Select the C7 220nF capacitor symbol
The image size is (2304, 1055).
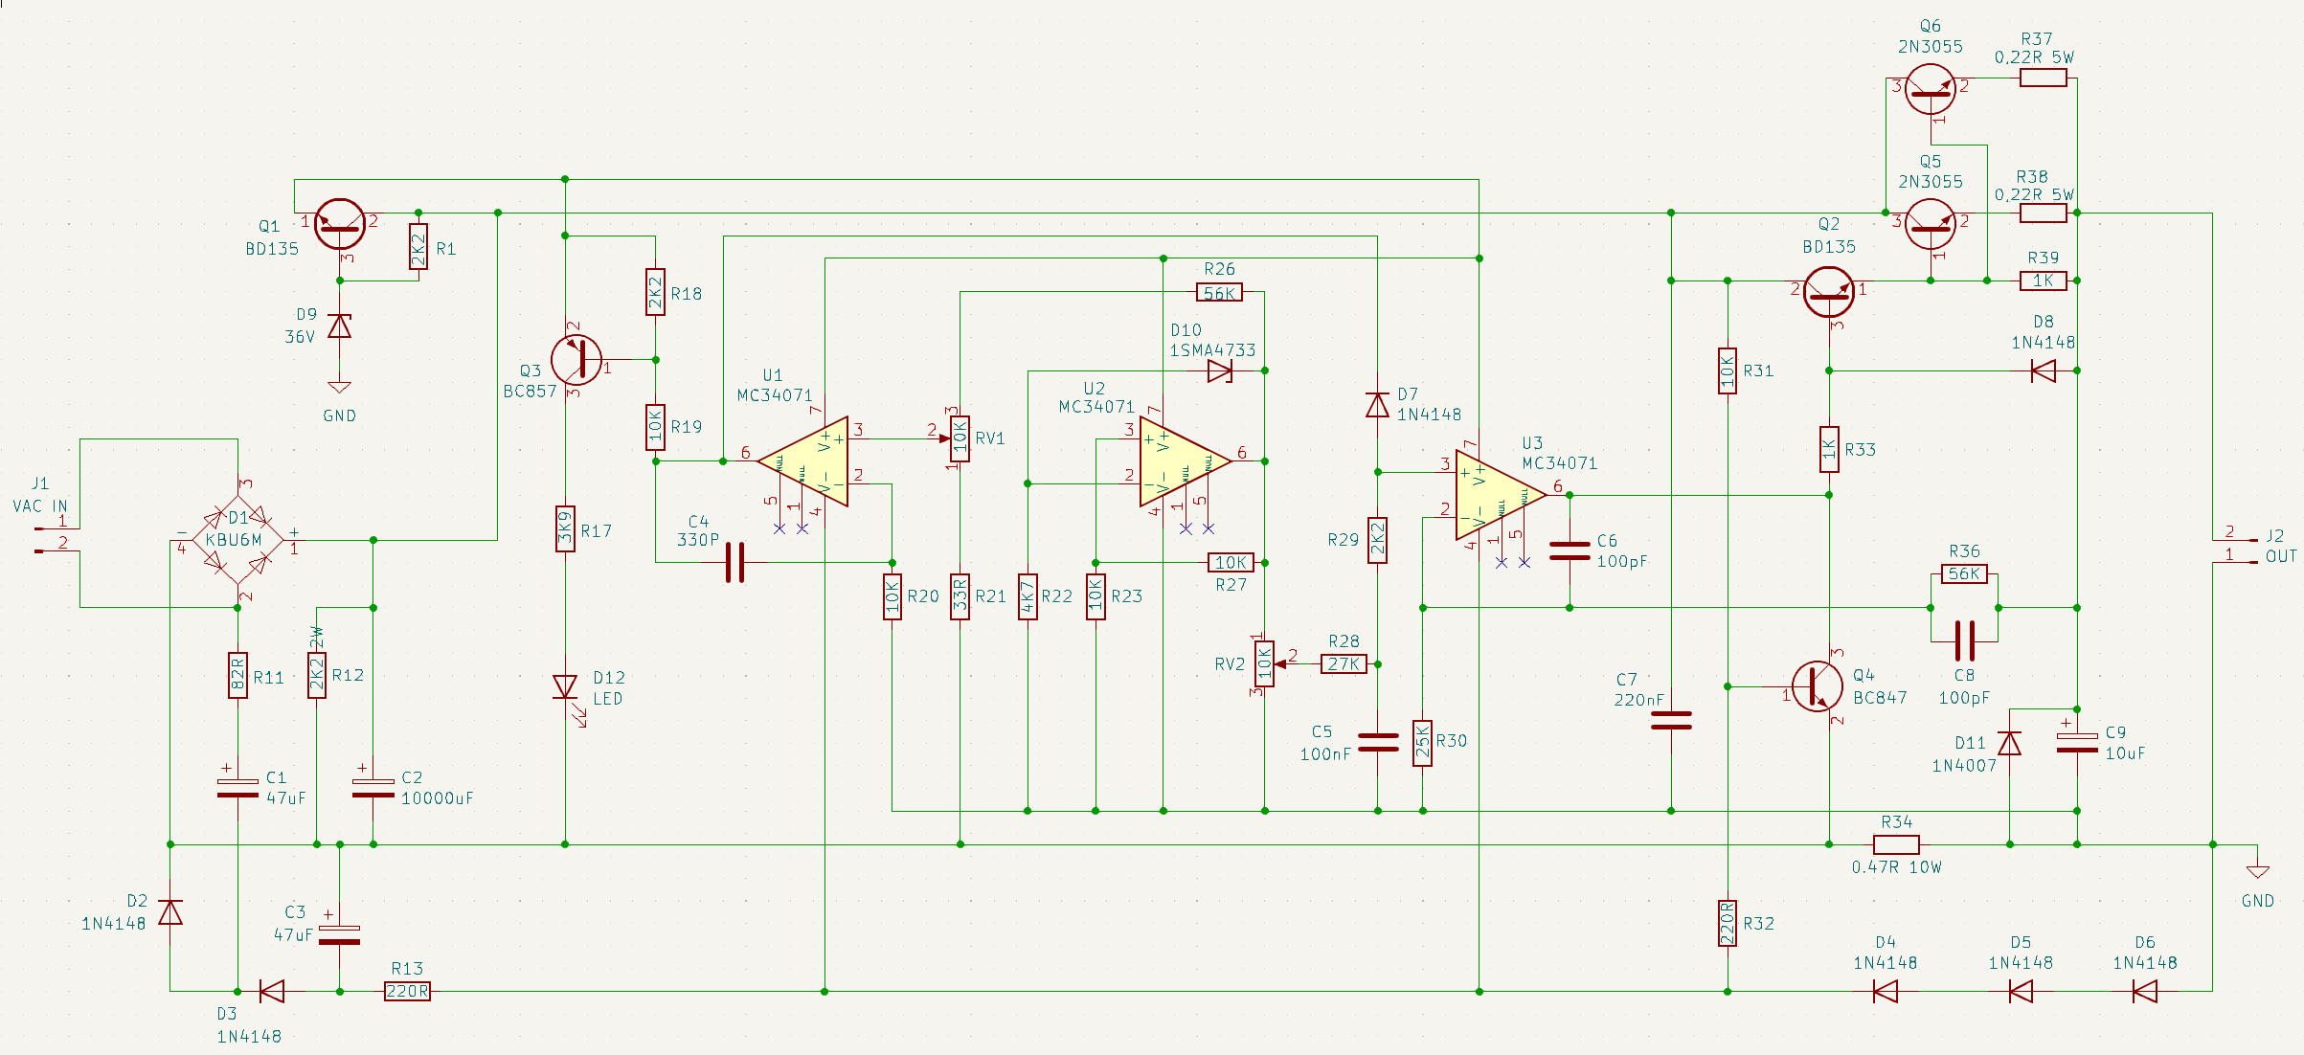(1671, 720)
